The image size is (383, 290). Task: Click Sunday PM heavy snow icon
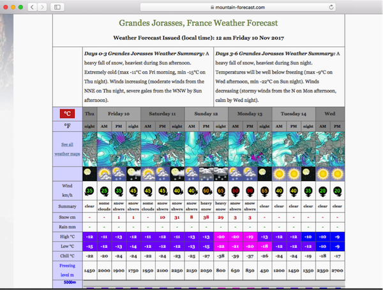tap(206, 174)
